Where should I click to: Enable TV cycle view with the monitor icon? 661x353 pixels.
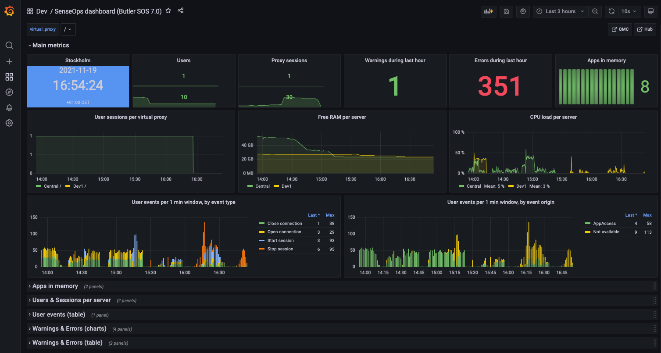point(650,11)
